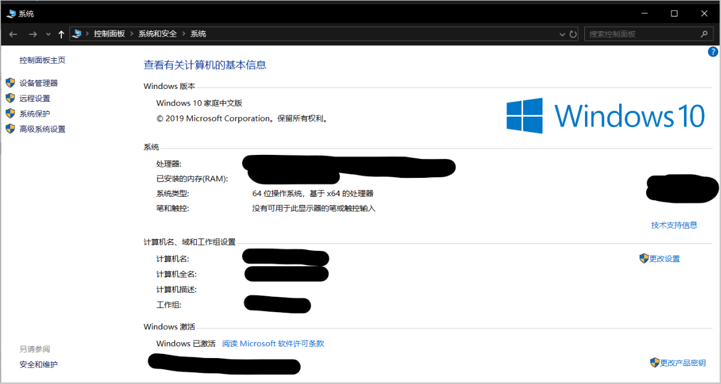Go forward with the forward arrow
This screenshot has height=384, width=721.
[x=33, y=34]
